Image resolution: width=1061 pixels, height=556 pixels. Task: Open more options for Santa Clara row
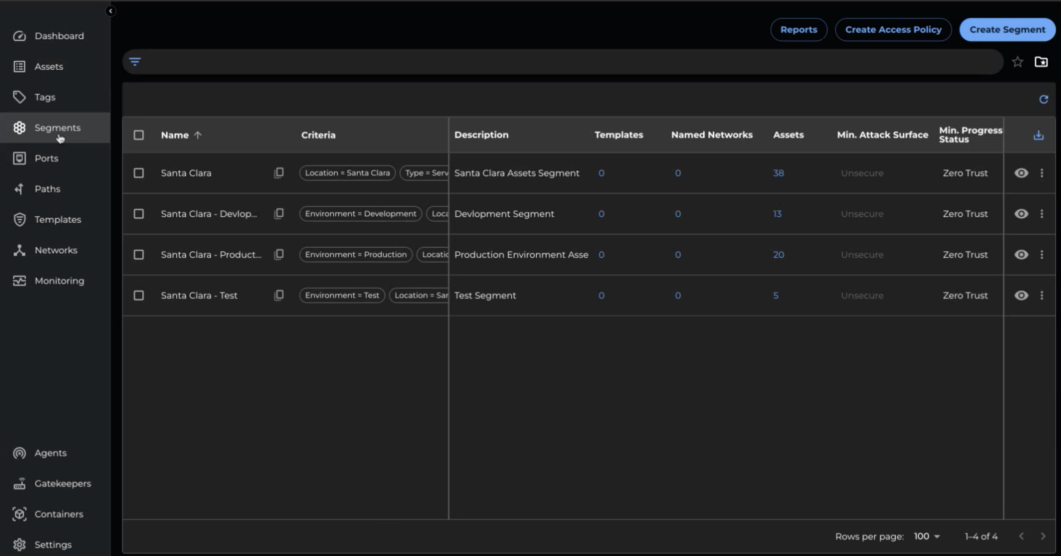1042,173
